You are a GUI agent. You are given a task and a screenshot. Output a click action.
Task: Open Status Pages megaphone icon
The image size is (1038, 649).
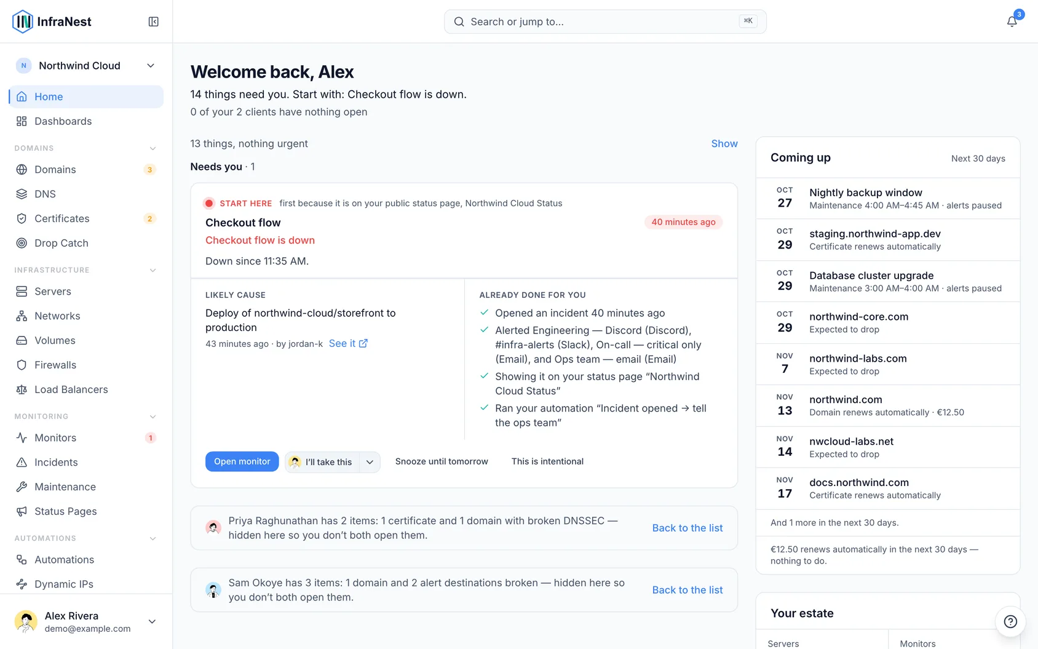tap(22, 511)
